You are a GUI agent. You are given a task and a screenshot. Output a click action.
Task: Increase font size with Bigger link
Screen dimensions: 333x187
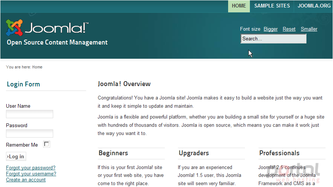270,29
